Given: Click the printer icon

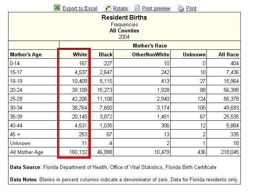Looking at the screenshot, I should pos(181,8).
